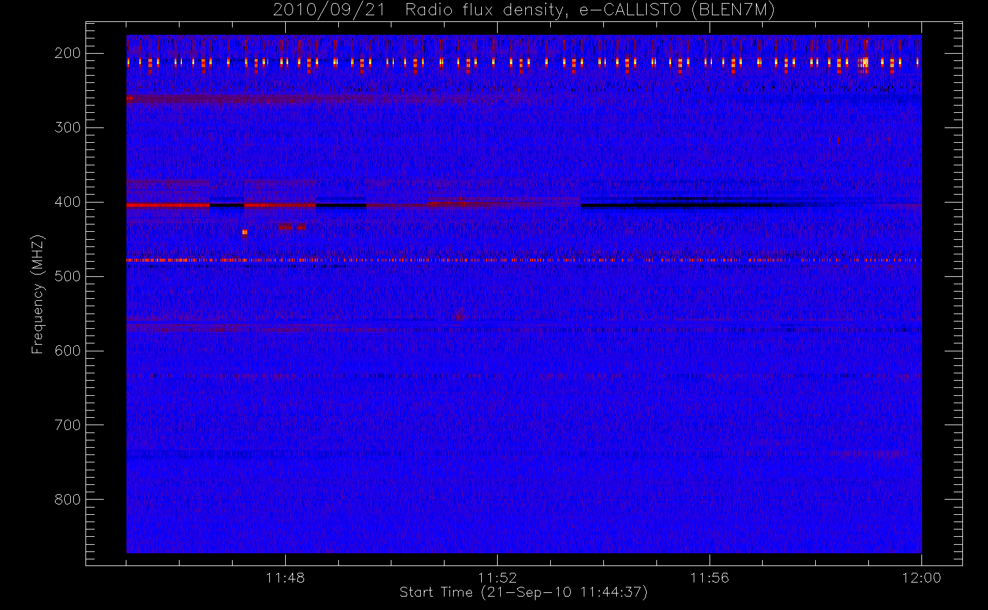This screenshot has width=988, height=610.
Task: Click the 11:56 time tick label
Action: point(710,578)
